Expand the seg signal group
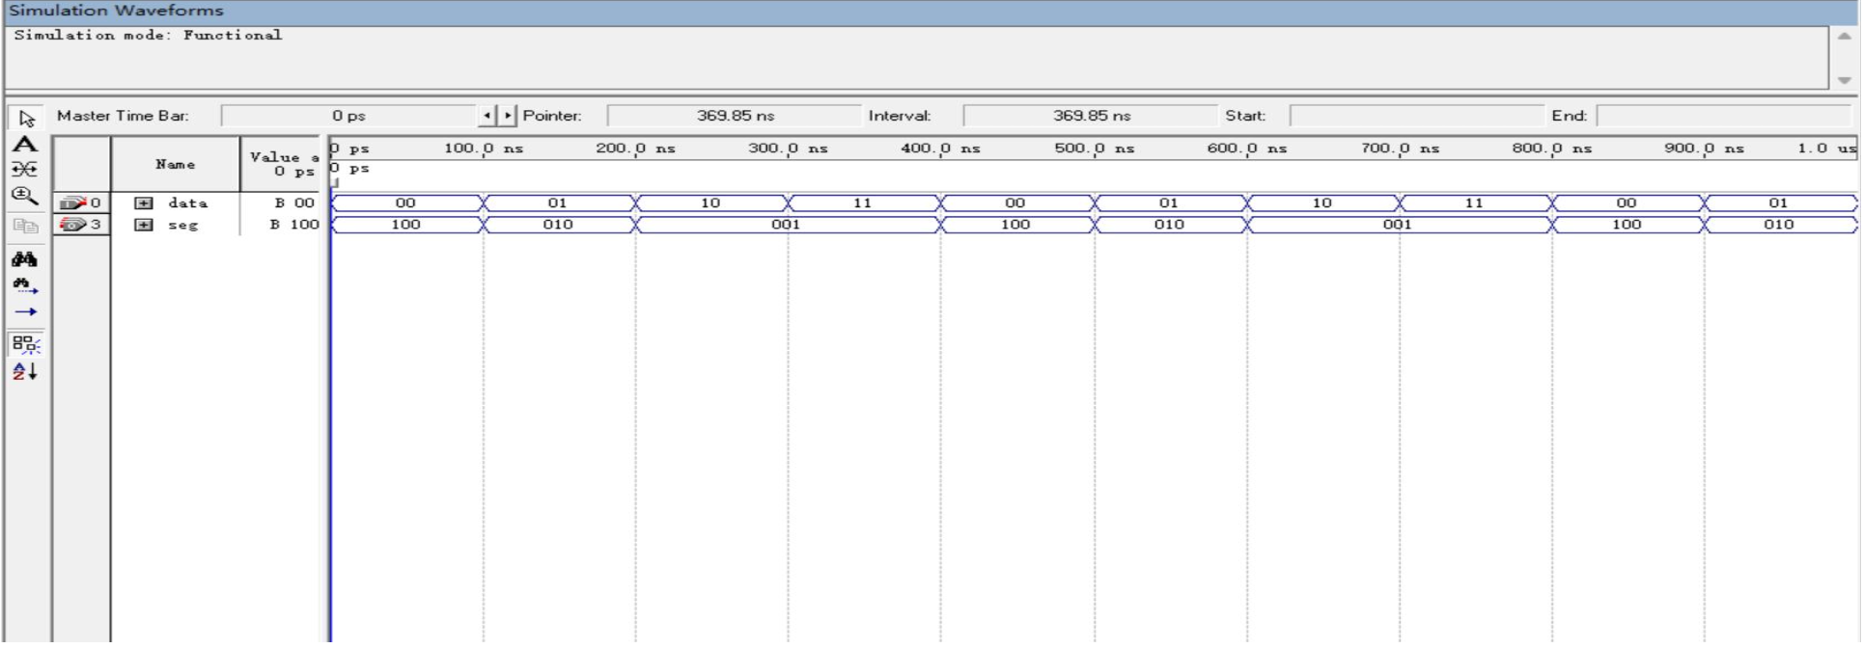The width and height of the screenshot is (1863, 648). 144,225
